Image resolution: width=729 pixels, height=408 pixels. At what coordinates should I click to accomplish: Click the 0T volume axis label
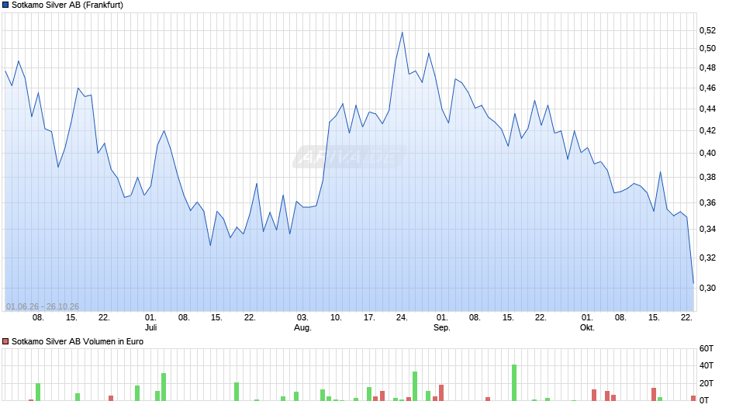[x=704, y=400]
